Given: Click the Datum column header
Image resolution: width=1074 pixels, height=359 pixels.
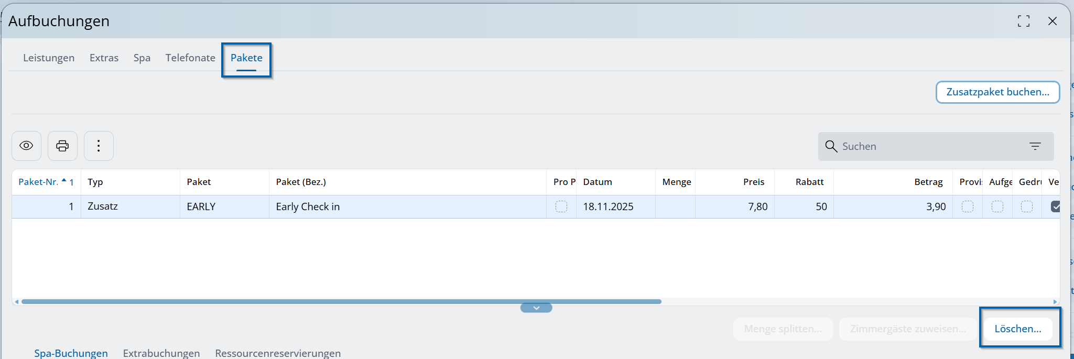Looking at the screenshot, I should coord(598,182).
